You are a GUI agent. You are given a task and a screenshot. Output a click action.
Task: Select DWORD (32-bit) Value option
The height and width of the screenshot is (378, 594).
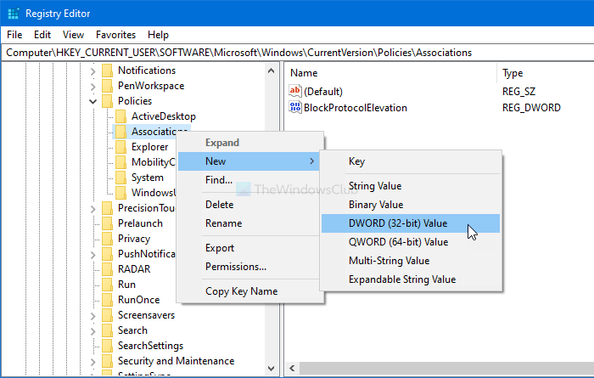point(398,223)
